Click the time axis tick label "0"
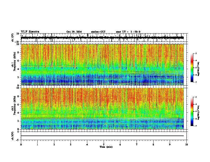Screen dimensions: 210x162 point(21,145)
